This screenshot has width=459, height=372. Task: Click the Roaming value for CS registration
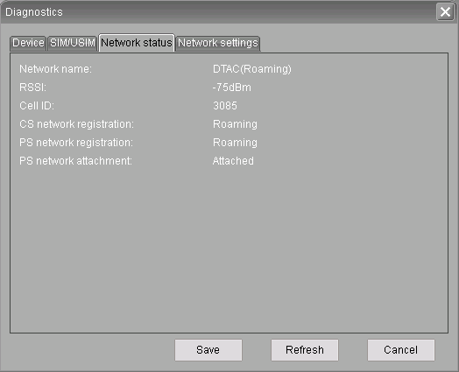click(x=235, y=124)
